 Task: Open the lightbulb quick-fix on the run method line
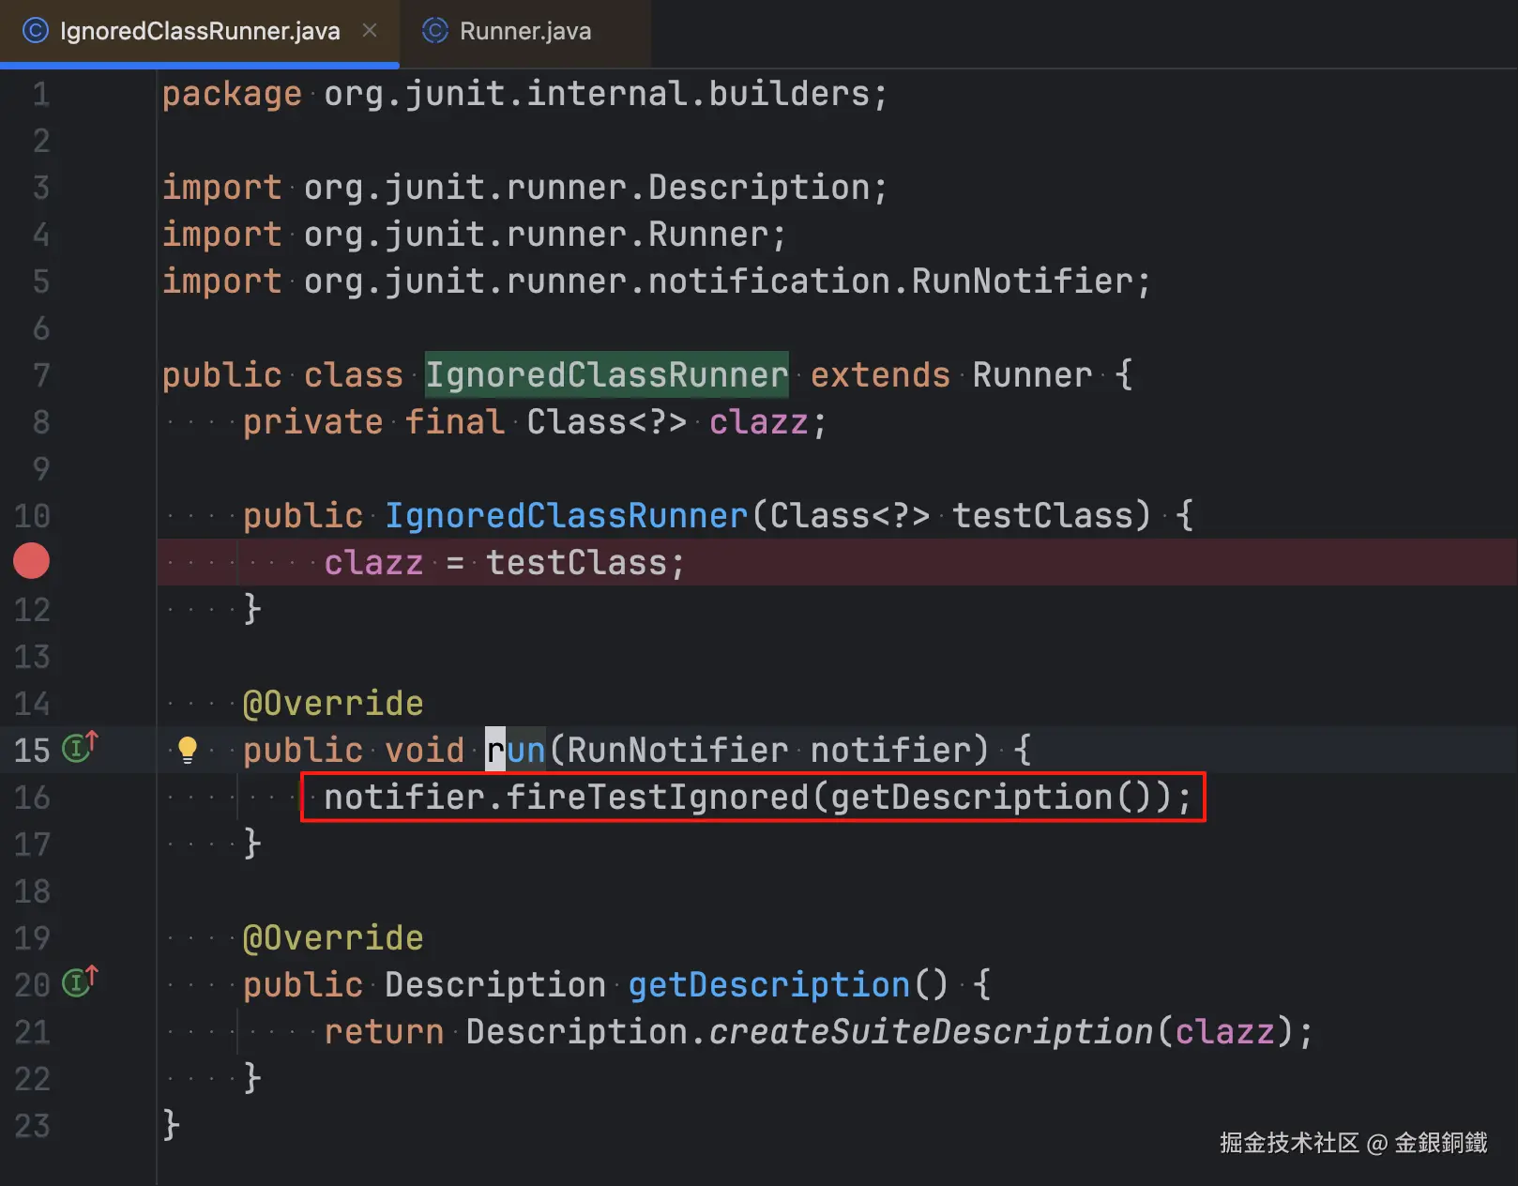[188, 750]
